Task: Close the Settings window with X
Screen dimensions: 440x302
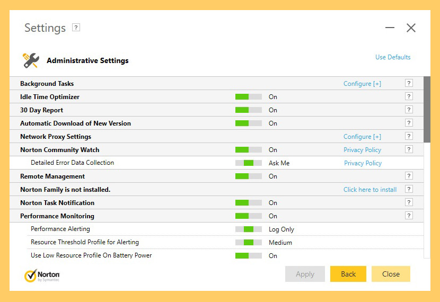Action: point(411,28)
